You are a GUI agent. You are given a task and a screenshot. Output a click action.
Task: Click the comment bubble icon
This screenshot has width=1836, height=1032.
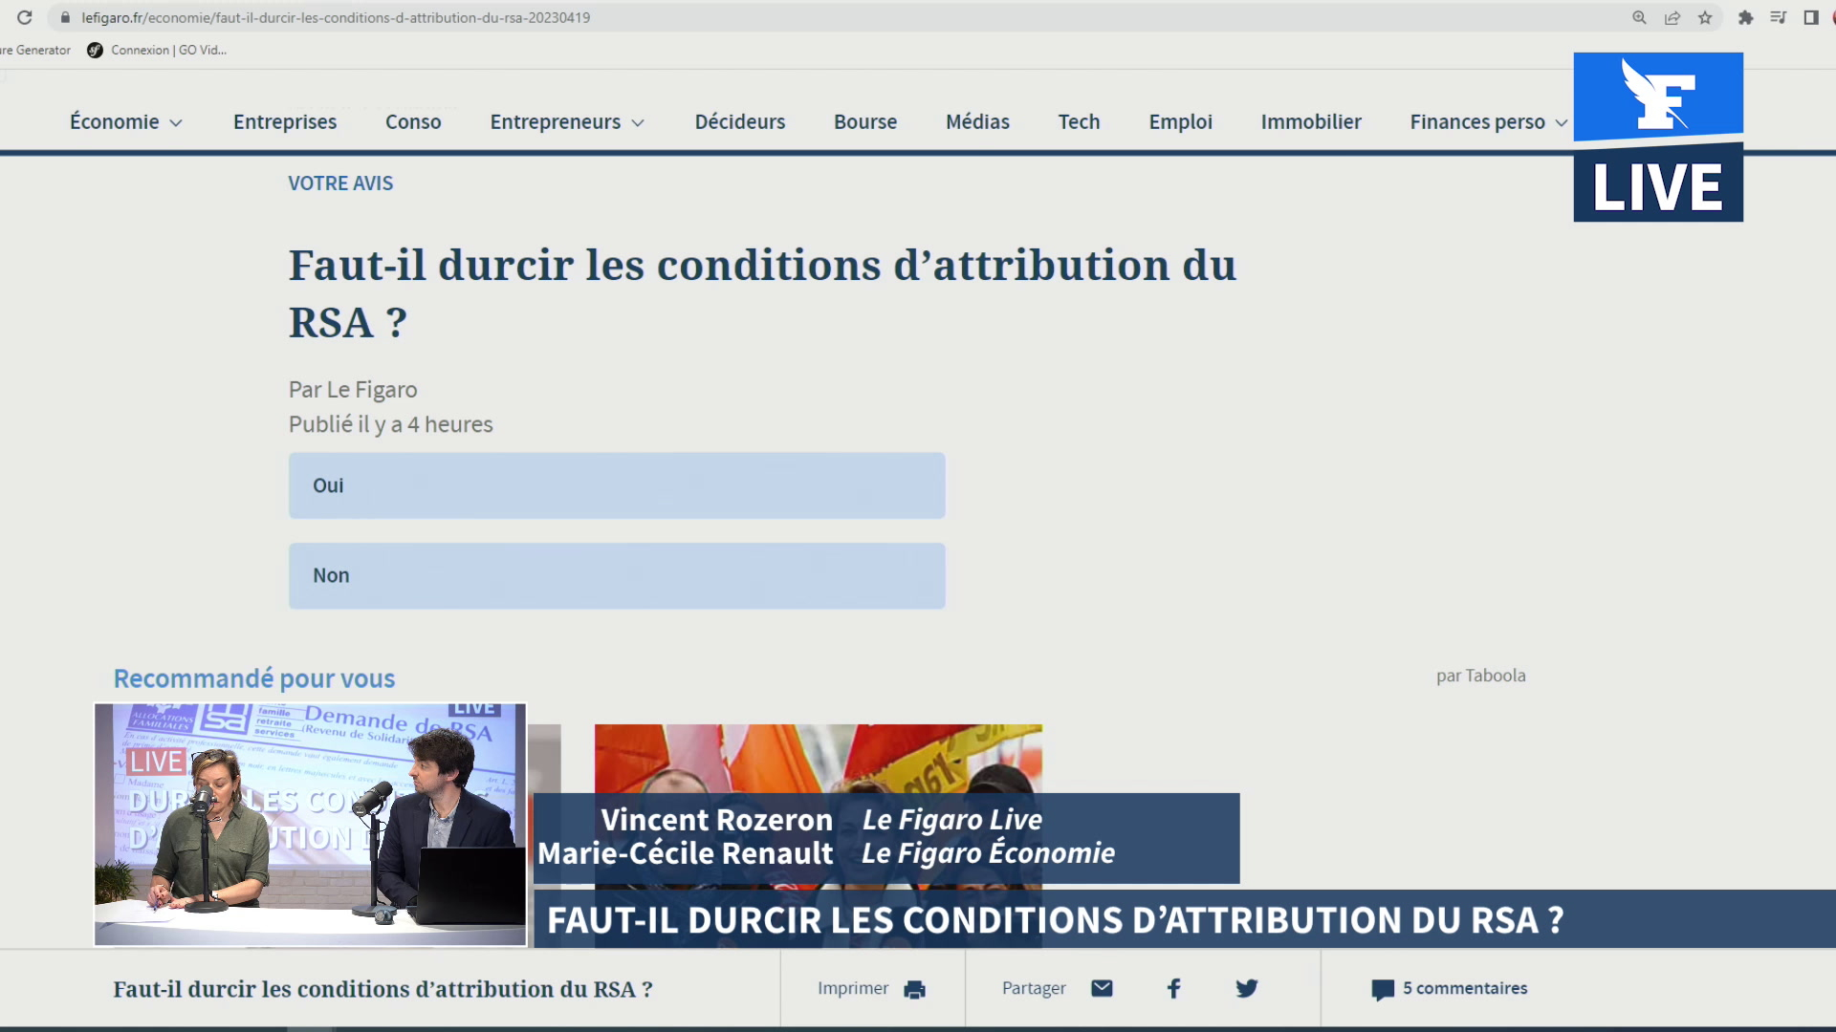tap(1383, 990)
